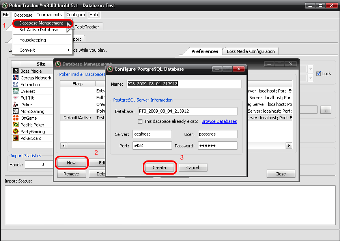Select the 'Default/Active' database row

click(82, 118)
